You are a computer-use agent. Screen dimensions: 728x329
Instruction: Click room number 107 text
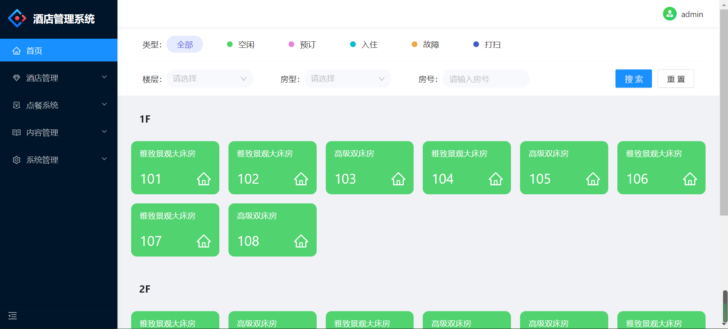coord(151,241)
